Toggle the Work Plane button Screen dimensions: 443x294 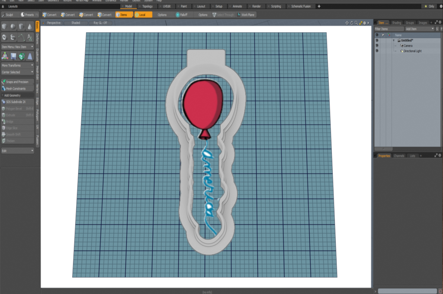(x=246, y=15)
